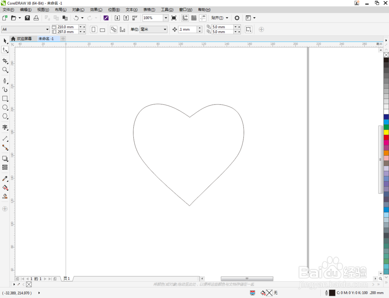Pick the yellow color swatch
The image size is (389, 298).
tap(386, 132)
